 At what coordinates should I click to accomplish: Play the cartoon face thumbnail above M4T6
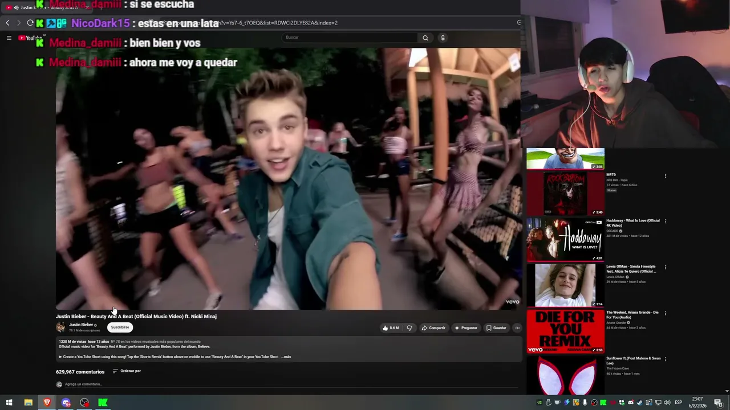click(x=565, y=159)
